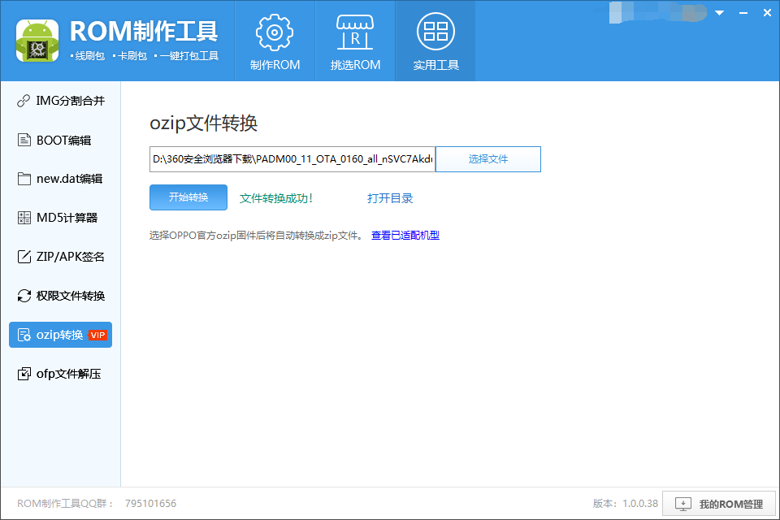Click the 开始转换 button
Screen dimensions: 780x520
[188, 197]
